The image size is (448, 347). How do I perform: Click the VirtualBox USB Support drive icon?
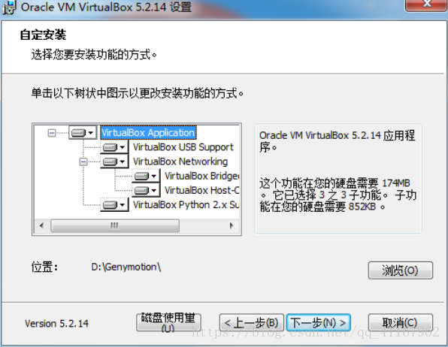coord(110,147)
